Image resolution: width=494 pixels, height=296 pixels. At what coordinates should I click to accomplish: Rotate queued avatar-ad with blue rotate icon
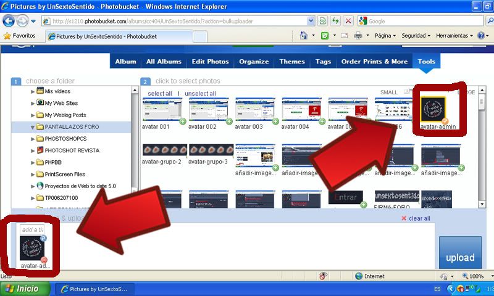(43, 238)
